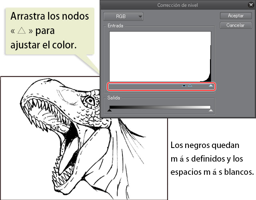Click the arrow on the RGB selector
Screen dimensions: 256x200
140,17
